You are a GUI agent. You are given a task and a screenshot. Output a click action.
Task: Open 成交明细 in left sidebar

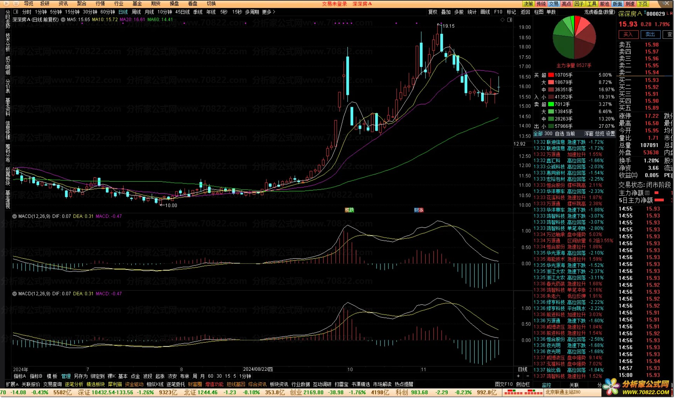[8, 65]
